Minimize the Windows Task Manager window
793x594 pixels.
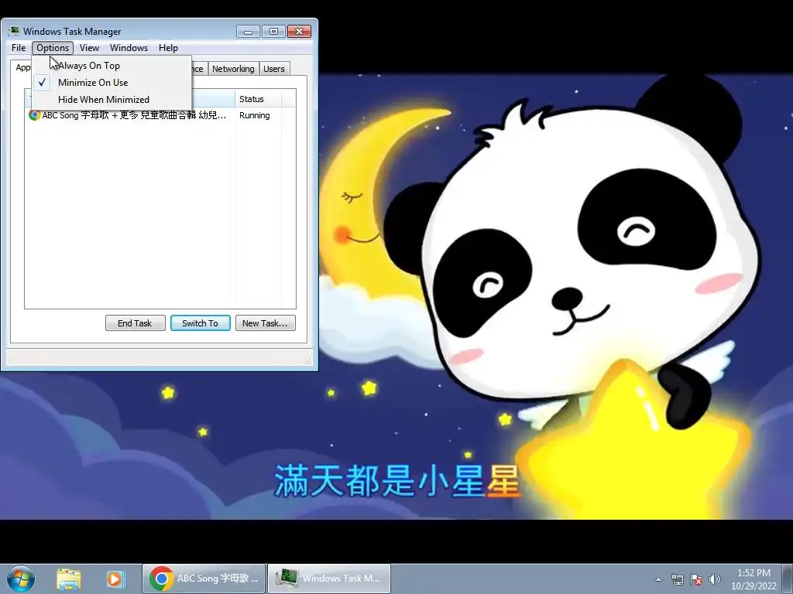click(x=248, y=31)
